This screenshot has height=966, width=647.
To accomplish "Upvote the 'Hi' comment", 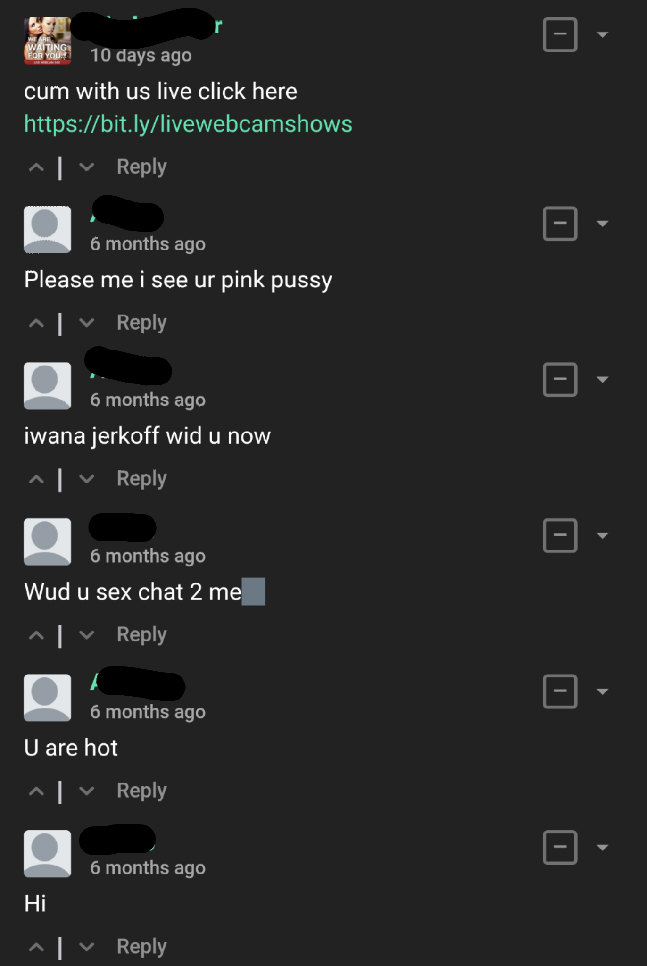I will [x=36, y=947].
